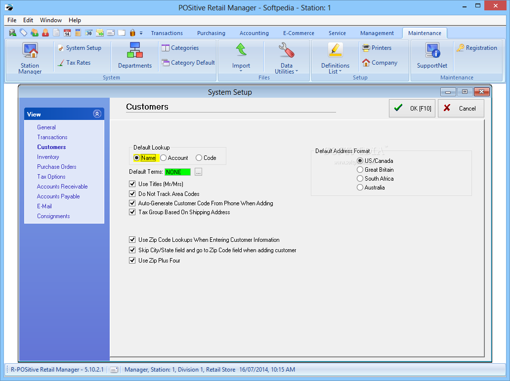Open Station Manager from the ribbon
The image size is (510, 381).
pos(30,58)
